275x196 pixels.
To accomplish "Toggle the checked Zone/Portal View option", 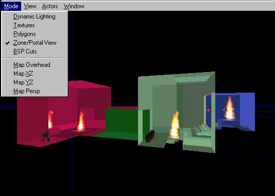I will [35, 43].
